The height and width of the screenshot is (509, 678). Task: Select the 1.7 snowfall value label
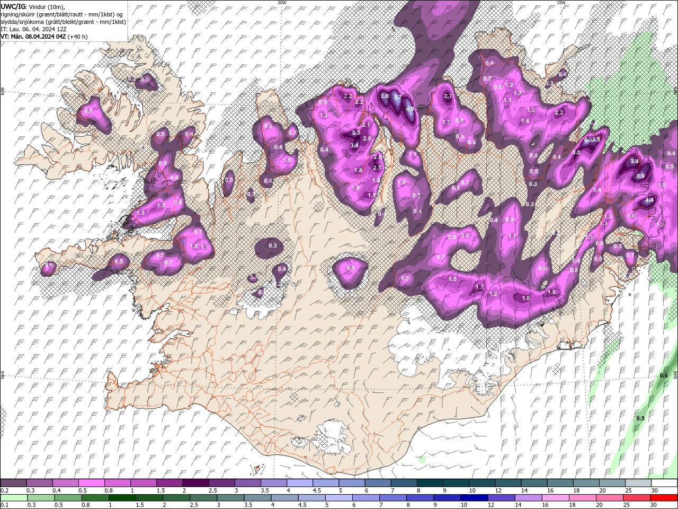tap(479, 287)
